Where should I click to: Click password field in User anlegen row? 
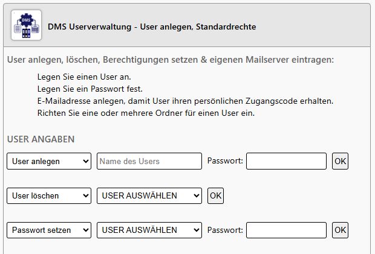coord(286,161)
